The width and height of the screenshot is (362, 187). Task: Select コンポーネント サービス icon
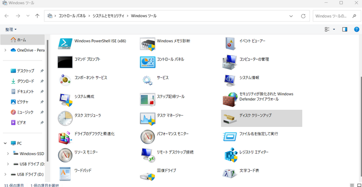point(65,80)
